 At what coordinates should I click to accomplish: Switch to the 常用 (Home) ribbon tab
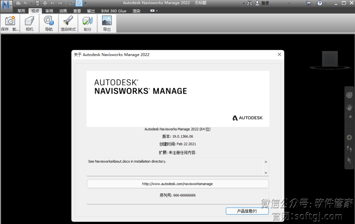pos(21,11)
